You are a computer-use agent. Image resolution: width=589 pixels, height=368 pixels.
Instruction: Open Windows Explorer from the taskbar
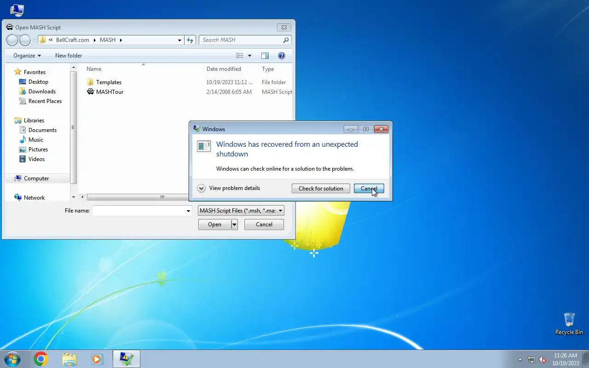[69, 359]
